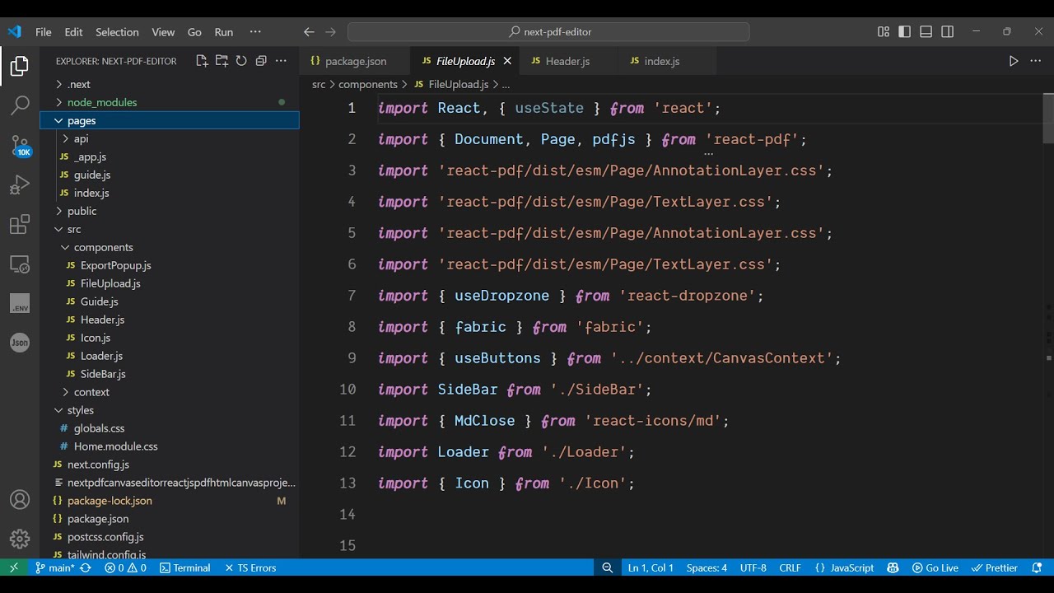Open ExportPopup.js in Explorer
1054x593 pixels.
[x=170, y=265]
